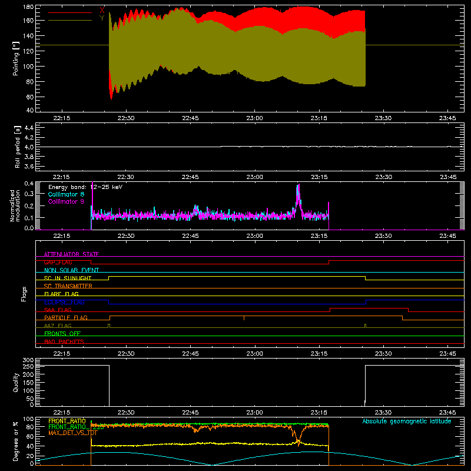Click the green FRONTS_OFF label
The width and height of the screenshot is (471, 471).
[x=62, y=333]
